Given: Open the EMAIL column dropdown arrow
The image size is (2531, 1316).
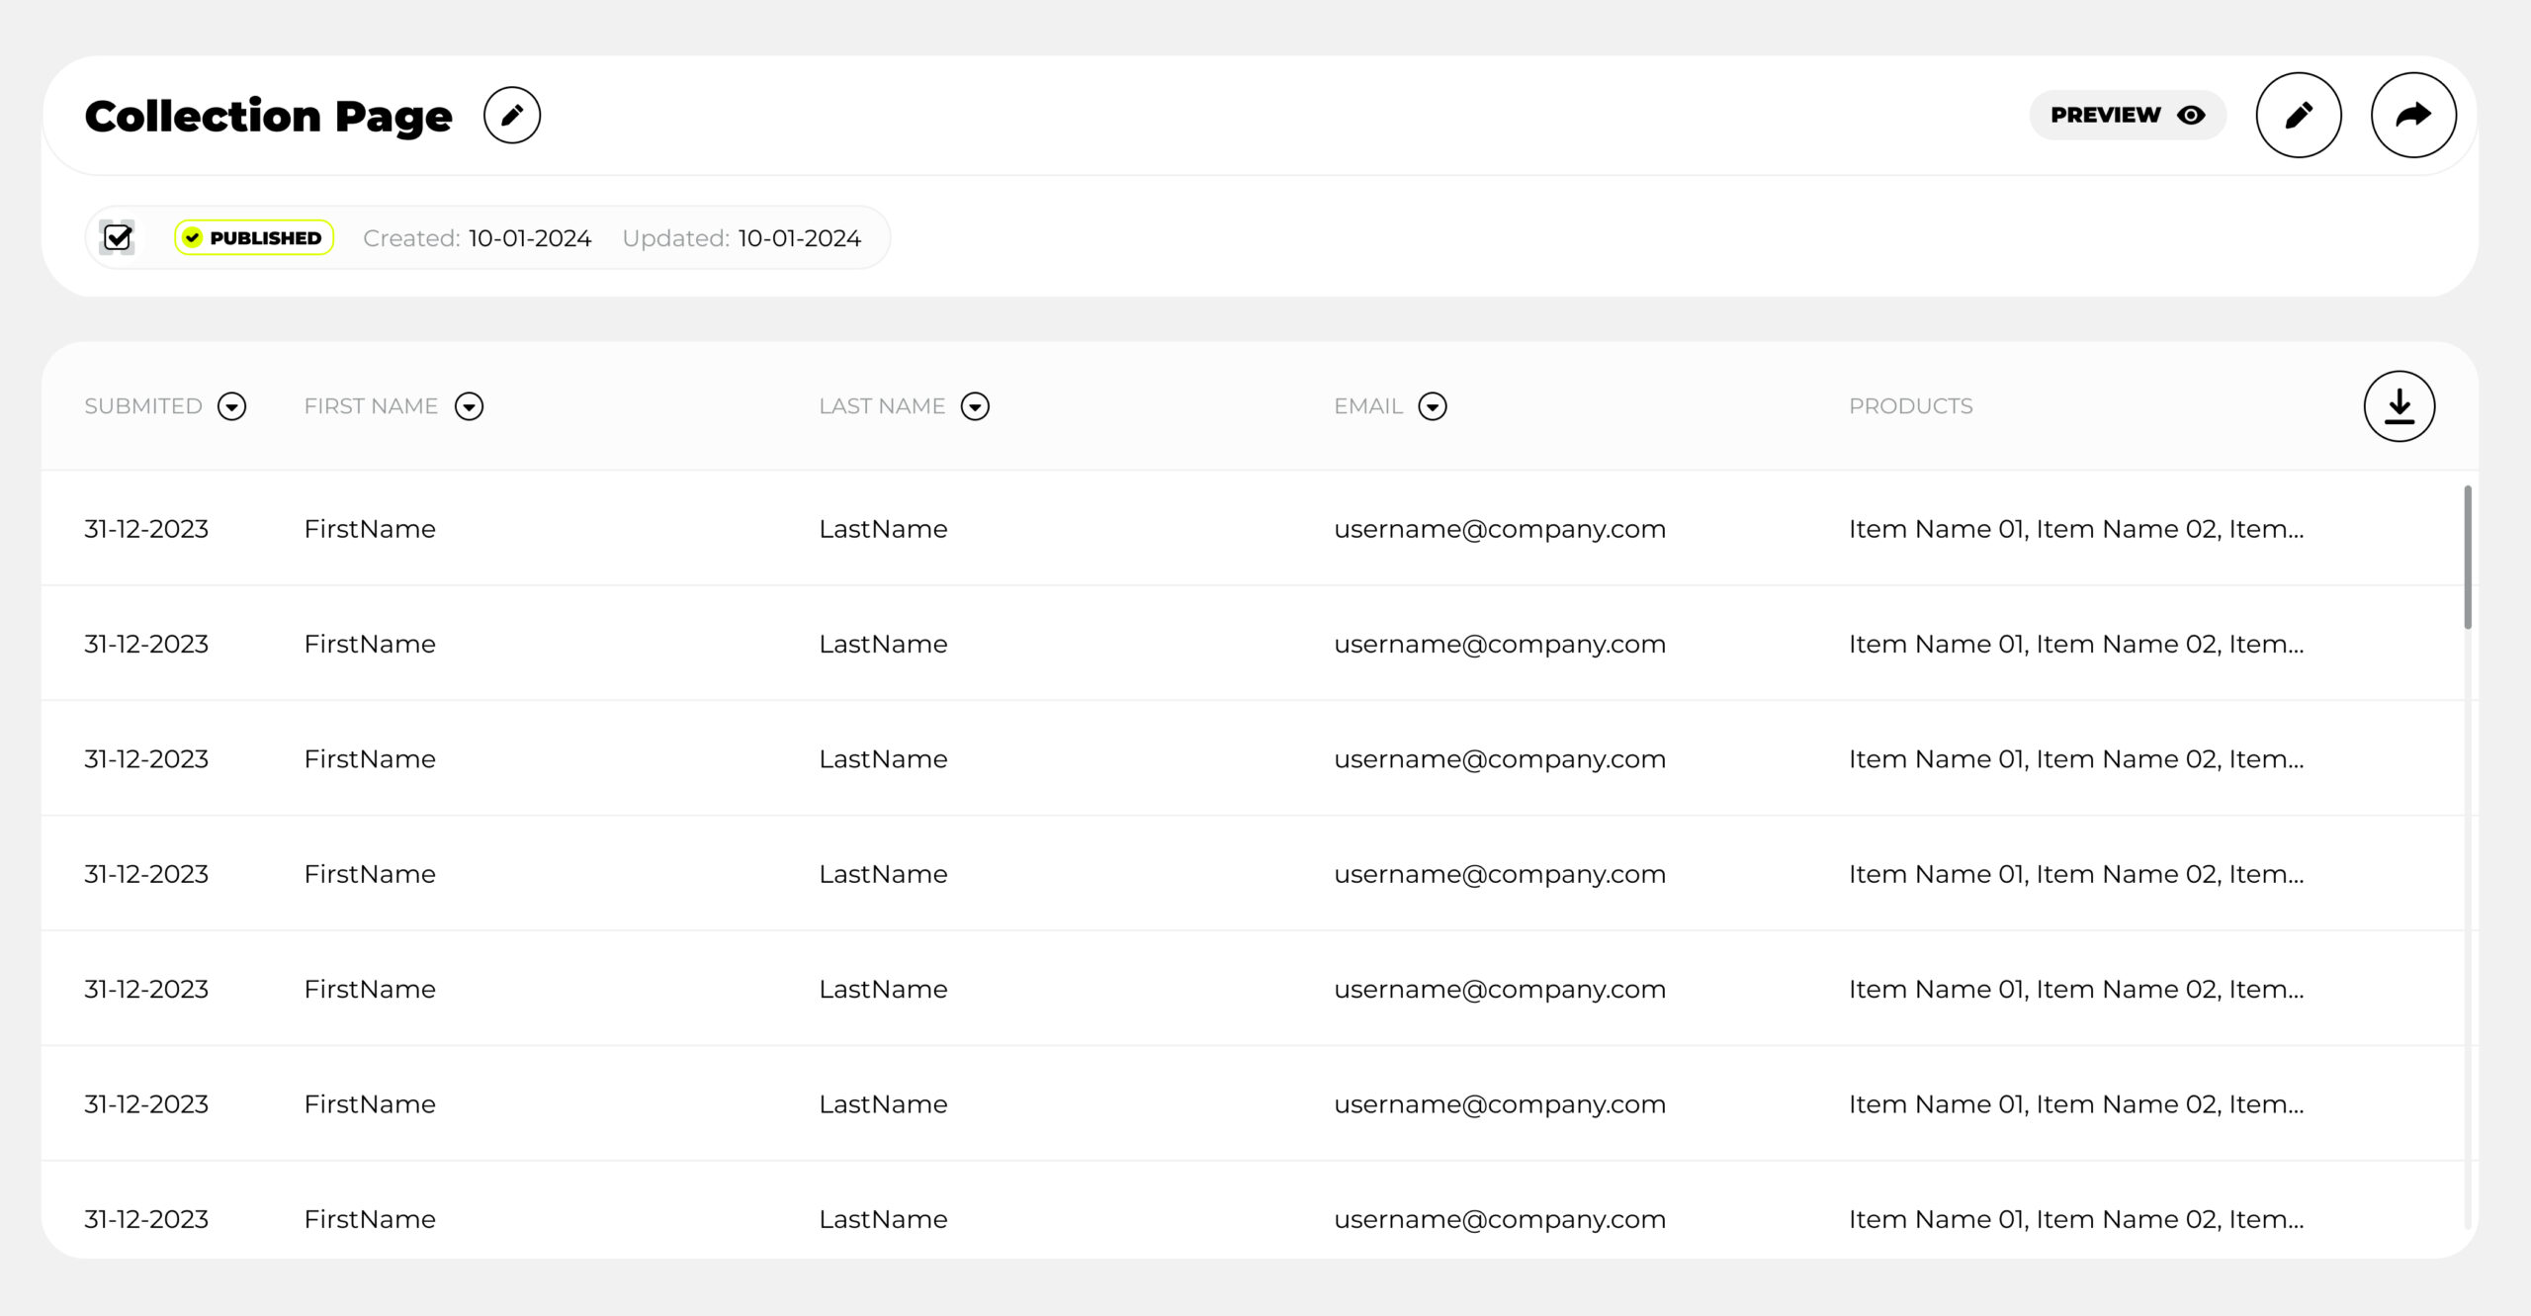Looking at the screenshot, I should [1433, 406].
